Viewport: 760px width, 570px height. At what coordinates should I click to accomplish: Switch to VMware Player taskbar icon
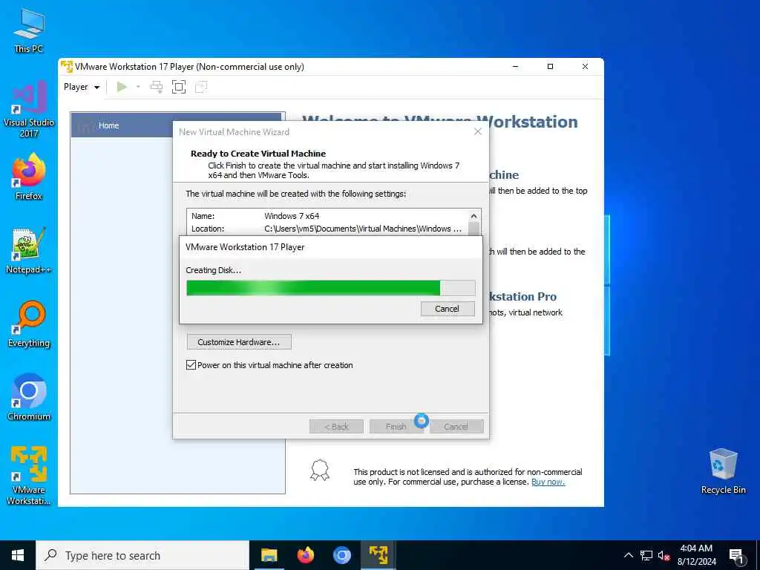pos(378,555)
